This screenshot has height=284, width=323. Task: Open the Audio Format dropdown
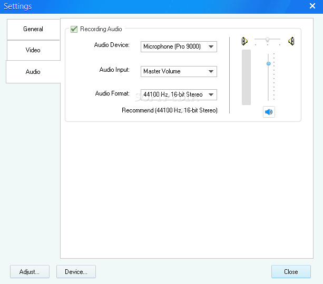[x=179, y=94]
